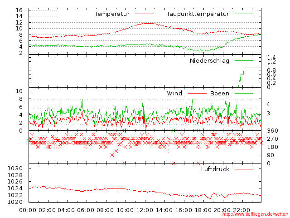Click the Taupunkttemperatur legend label
290x218 pixels.
coord(198,14)
